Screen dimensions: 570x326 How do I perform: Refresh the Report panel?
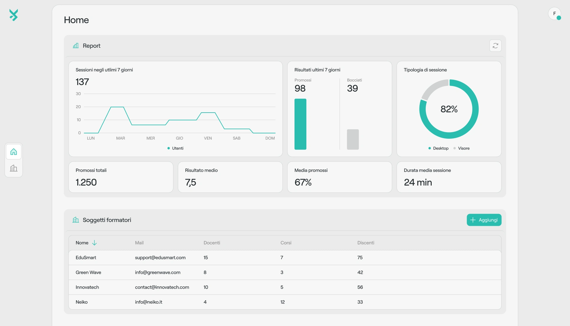[495, 46]
